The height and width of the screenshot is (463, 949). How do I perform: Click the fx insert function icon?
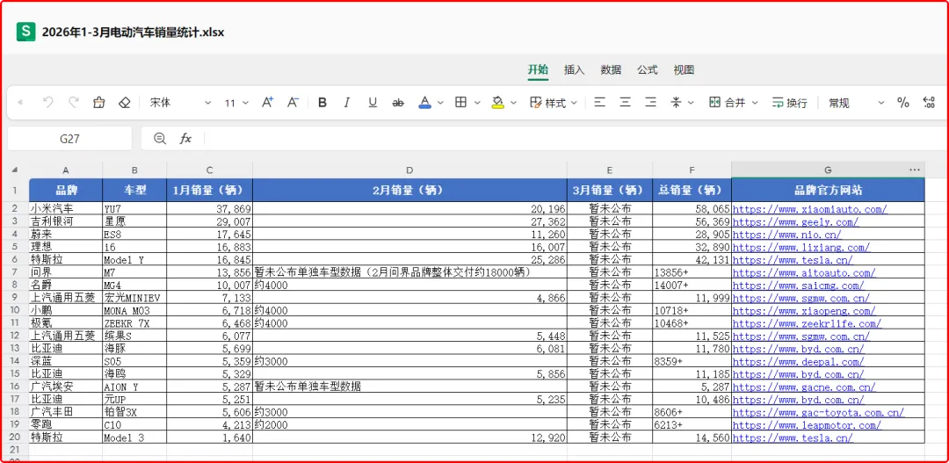click(185, 139)
